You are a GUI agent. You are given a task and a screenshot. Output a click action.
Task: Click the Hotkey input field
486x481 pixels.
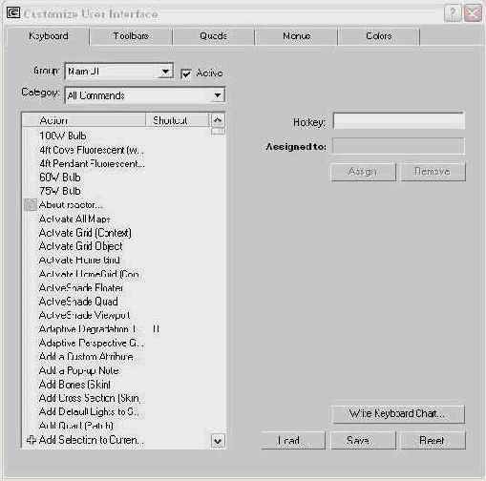coord(398,121)
